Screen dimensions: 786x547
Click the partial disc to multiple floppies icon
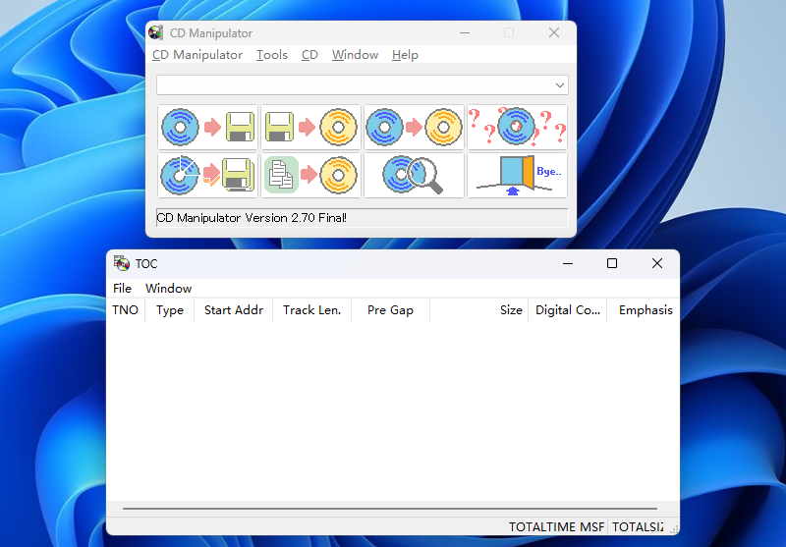(x=207, y=176)
